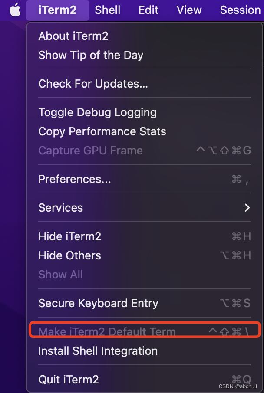This screenshot has height=393, width=264.
Task: Select Install Shell Integration
Action: pos(145,350)
